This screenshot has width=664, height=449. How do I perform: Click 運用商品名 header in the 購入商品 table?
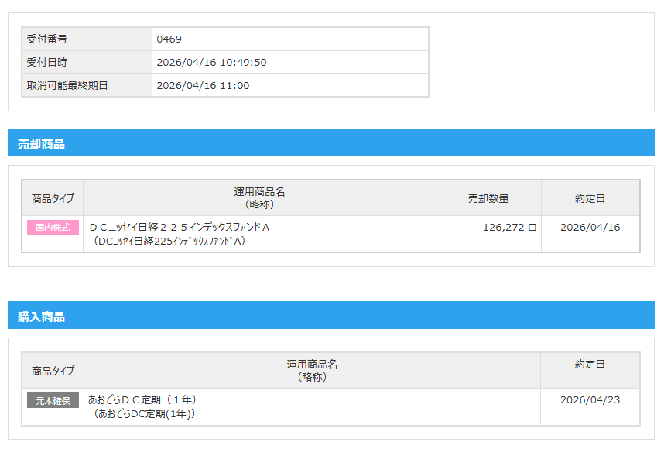tap(312, 371)
